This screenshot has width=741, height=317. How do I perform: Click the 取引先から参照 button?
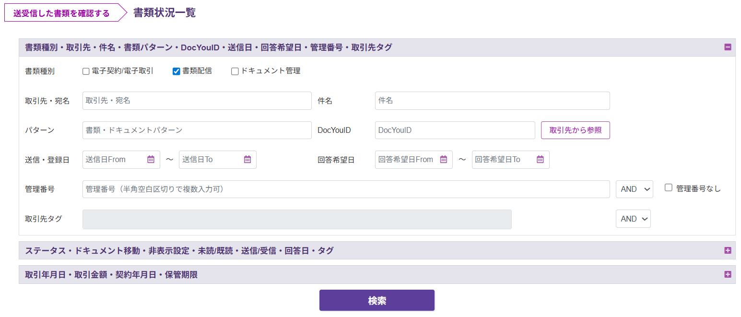[575, 130]
